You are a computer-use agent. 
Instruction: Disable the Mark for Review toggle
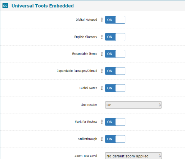(x=115, y=122)
